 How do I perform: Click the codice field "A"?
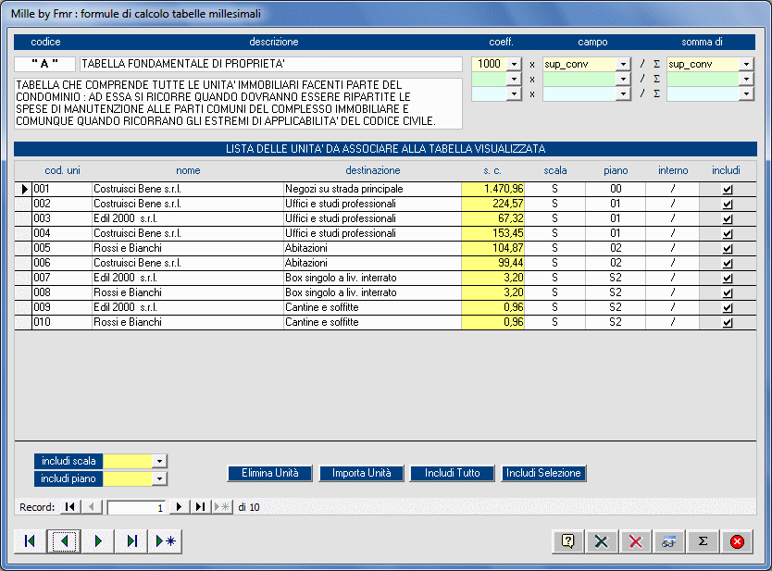[44, 64]
